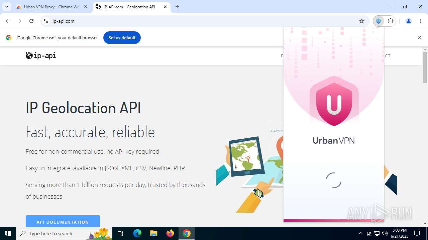This screenshot has width=428, height=240.
Task: Launch Firefox from the taskbar
Action: [x=170, y=233]
